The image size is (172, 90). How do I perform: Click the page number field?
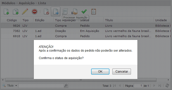point(138,86)
